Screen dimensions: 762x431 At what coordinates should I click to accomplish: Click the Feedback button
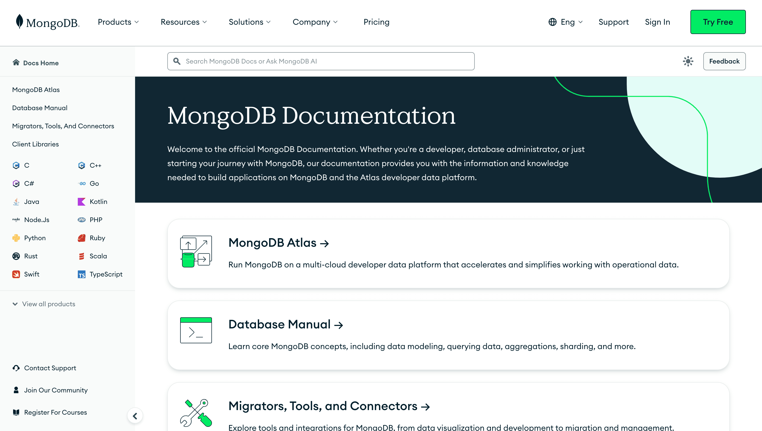coord(724,61)
